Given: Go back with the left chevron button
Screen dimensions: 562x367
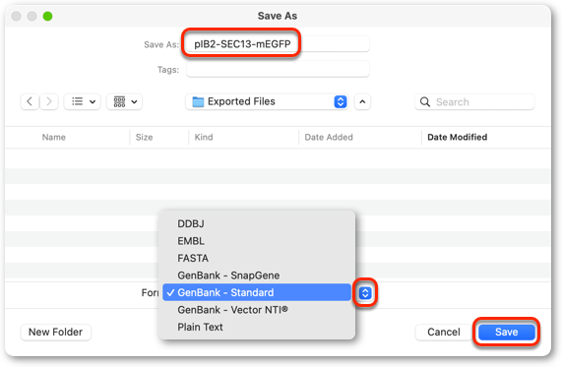Looking at the screenshot, I should click(x=30, y=101).
